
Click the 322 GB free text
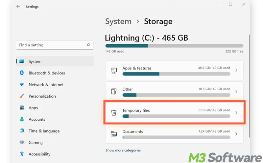point(234,51)
